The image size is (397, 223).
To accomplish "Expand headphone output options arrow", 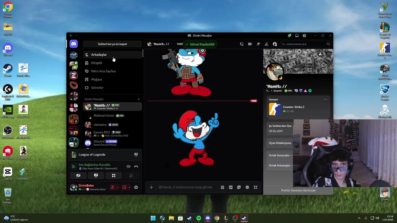I will [129, 187].
